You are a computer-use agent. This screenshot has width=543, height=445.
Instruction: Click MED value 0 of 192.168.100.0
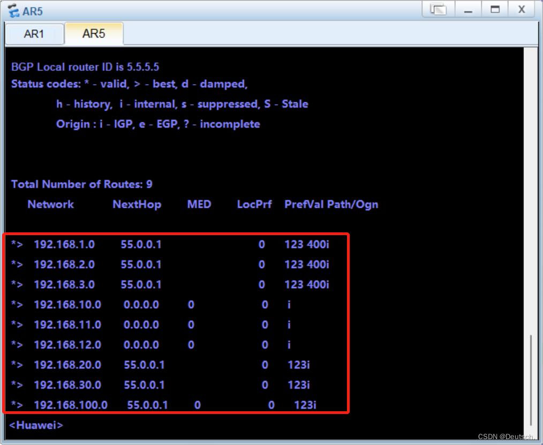[198, 405]
